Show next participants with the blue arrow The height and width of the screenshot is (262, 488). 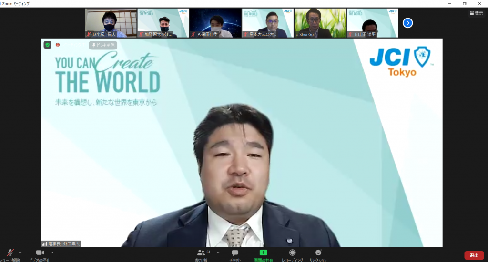407,23
